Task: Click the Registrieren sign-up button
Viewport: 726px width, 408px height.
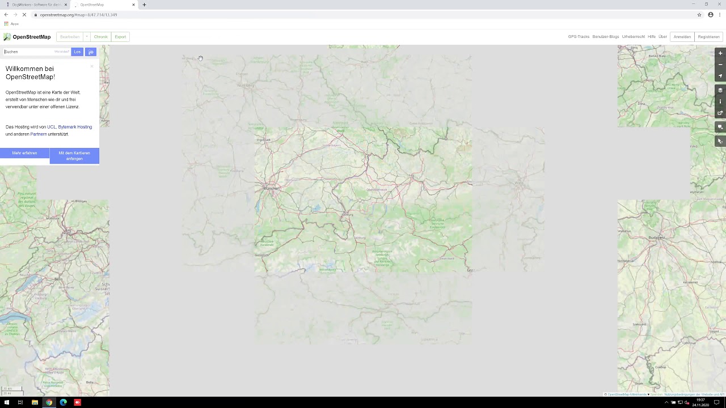Action: [708, 37]
